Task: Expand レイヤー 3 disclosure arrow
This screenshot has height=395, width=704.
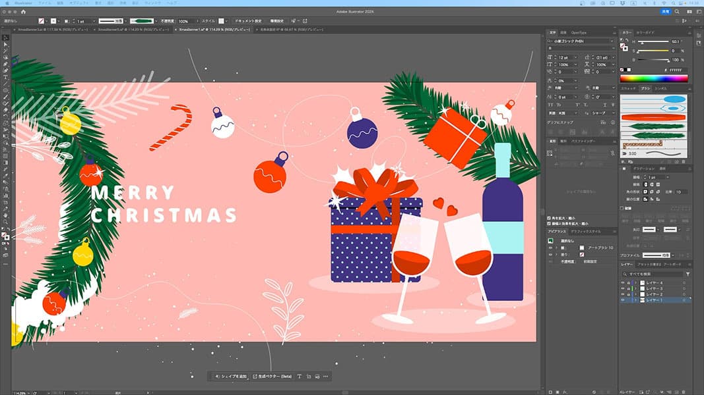Action: tap(635, 288)
